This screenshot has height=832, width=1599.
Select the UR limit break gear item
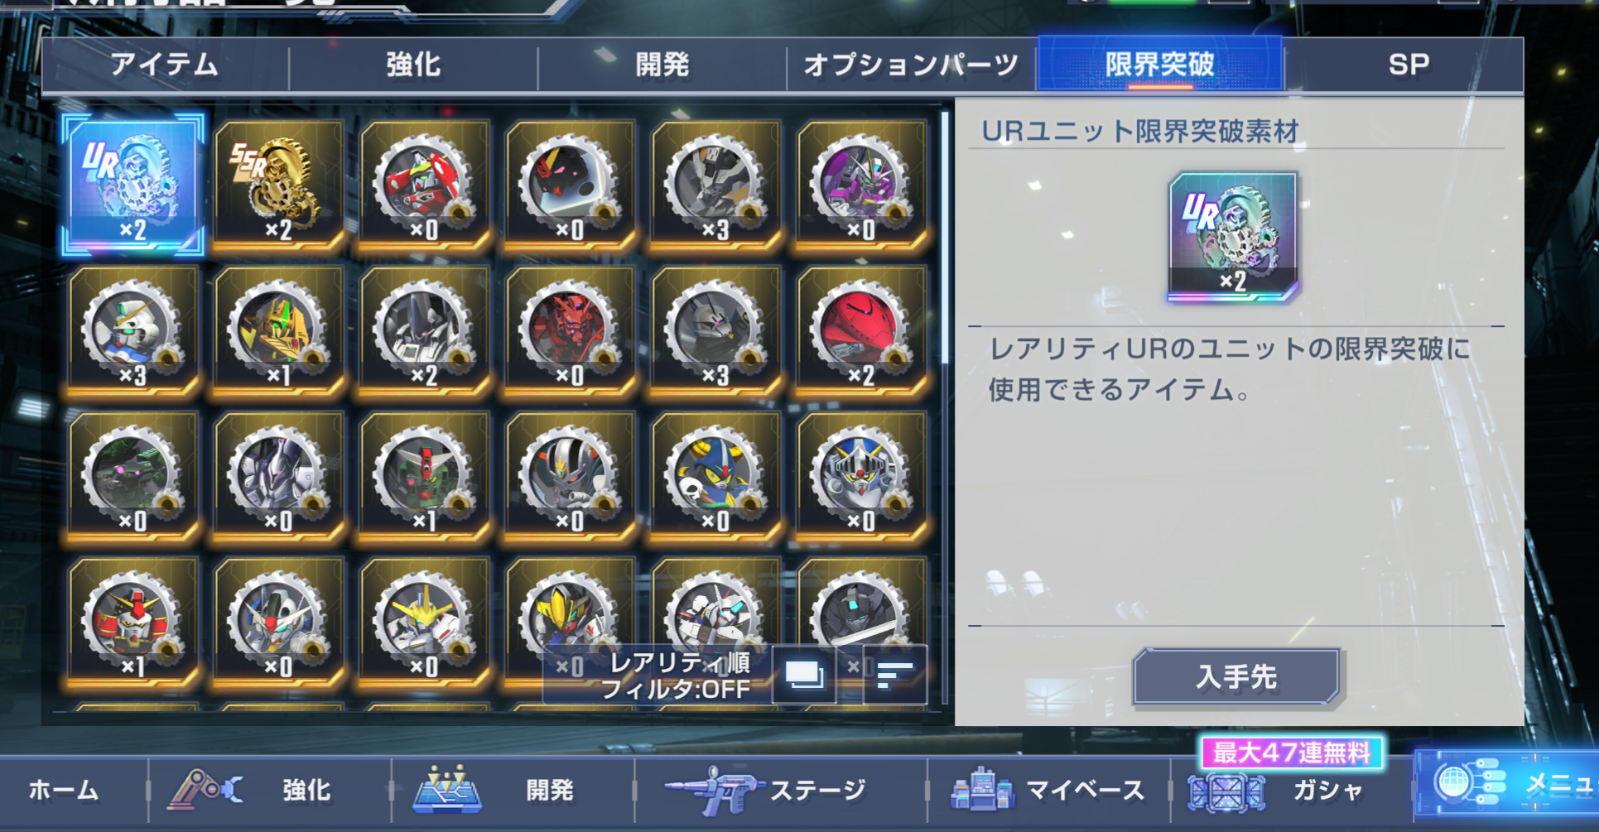pos(132,184)
